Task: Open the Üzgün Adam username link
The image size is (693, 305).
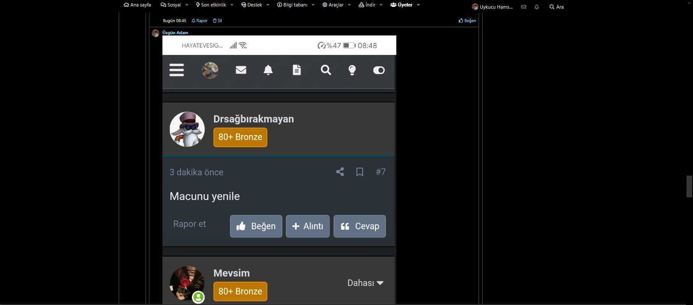Action: pyautogui.click(x=175, y=33)
